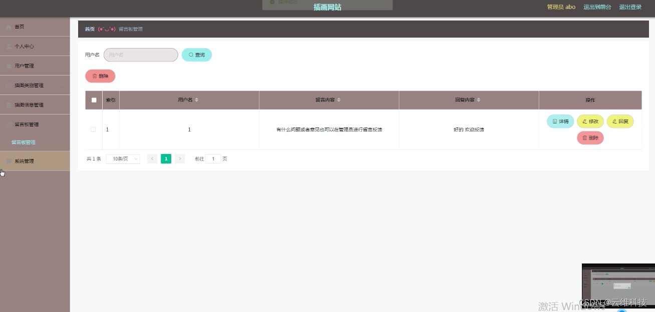Open the 插图类别管理 sidebar menu

pyautogui.click(x=35, y=85)
